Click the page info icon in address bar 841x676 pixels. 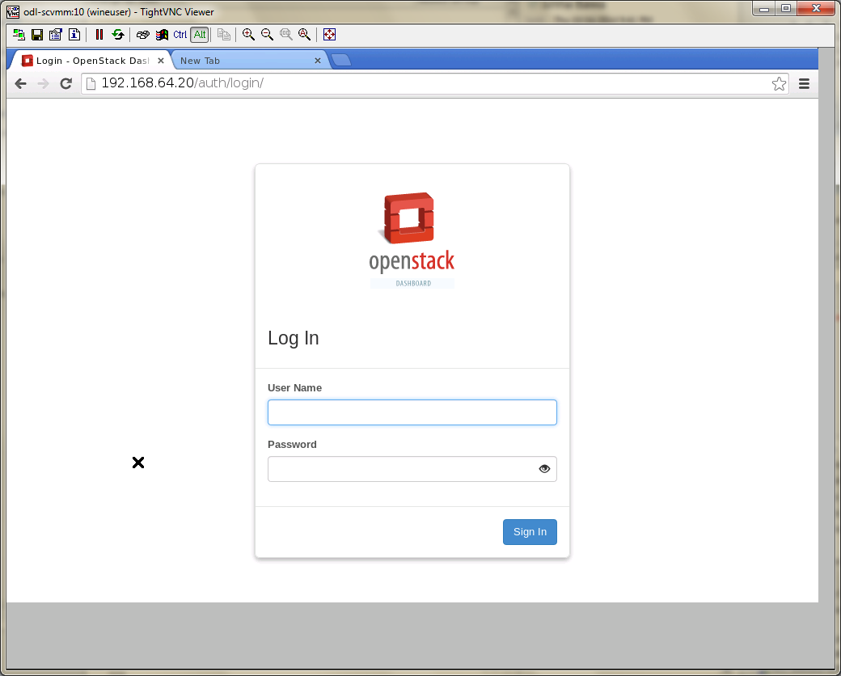tap(91, 84)
